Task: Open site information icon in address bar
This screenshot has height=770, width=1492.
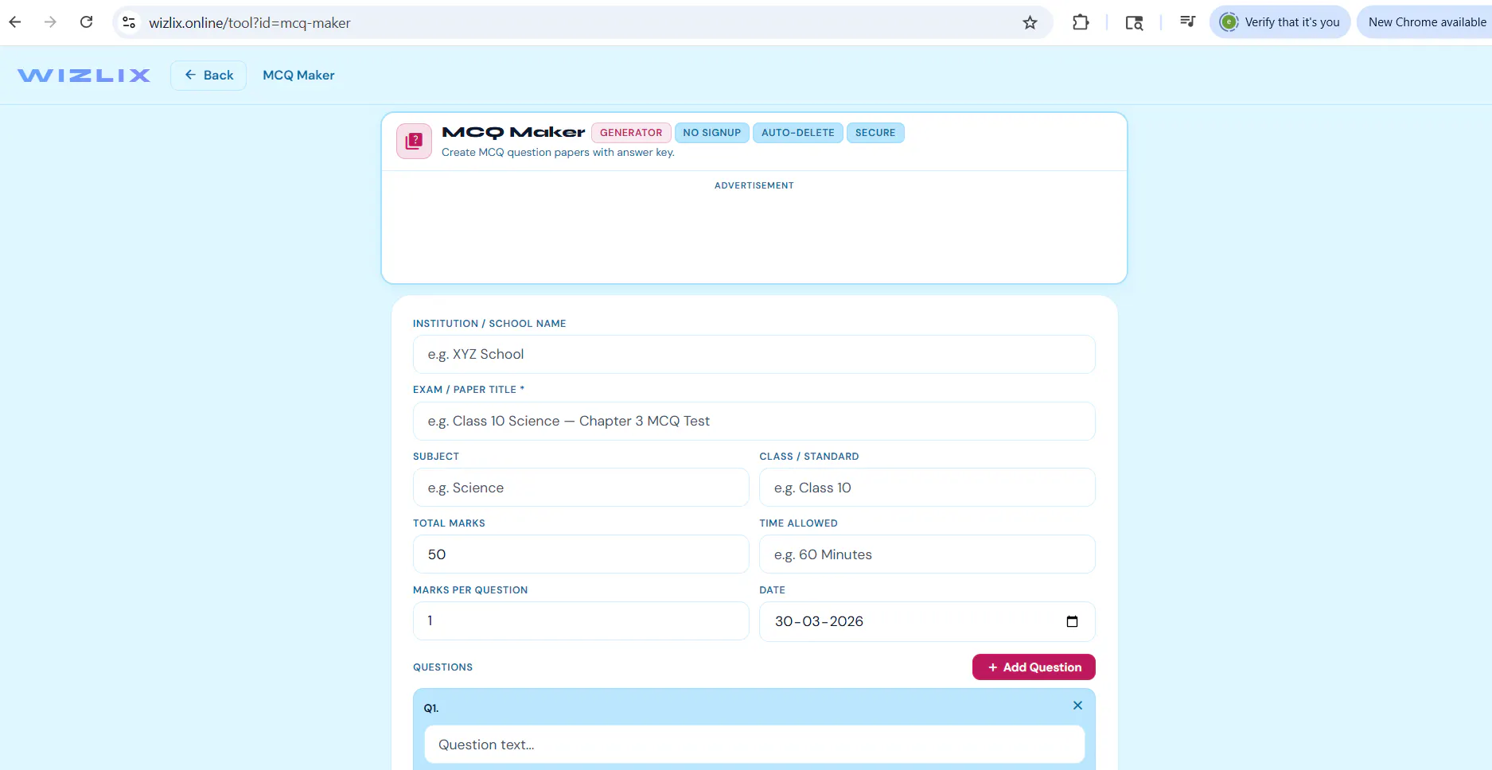Action: pos(129,22)
